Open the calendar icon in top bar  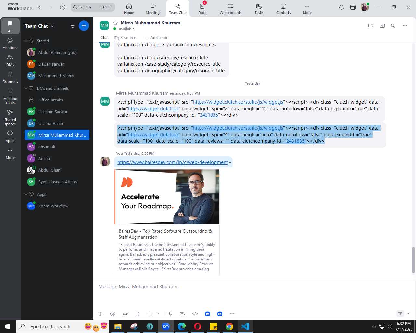click(x=353, y=7)
